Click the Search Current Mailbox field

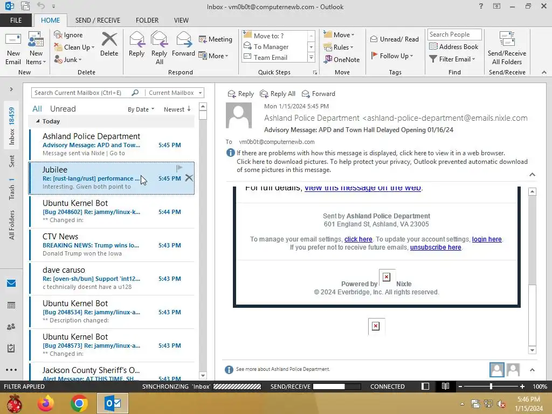[82, 93]
